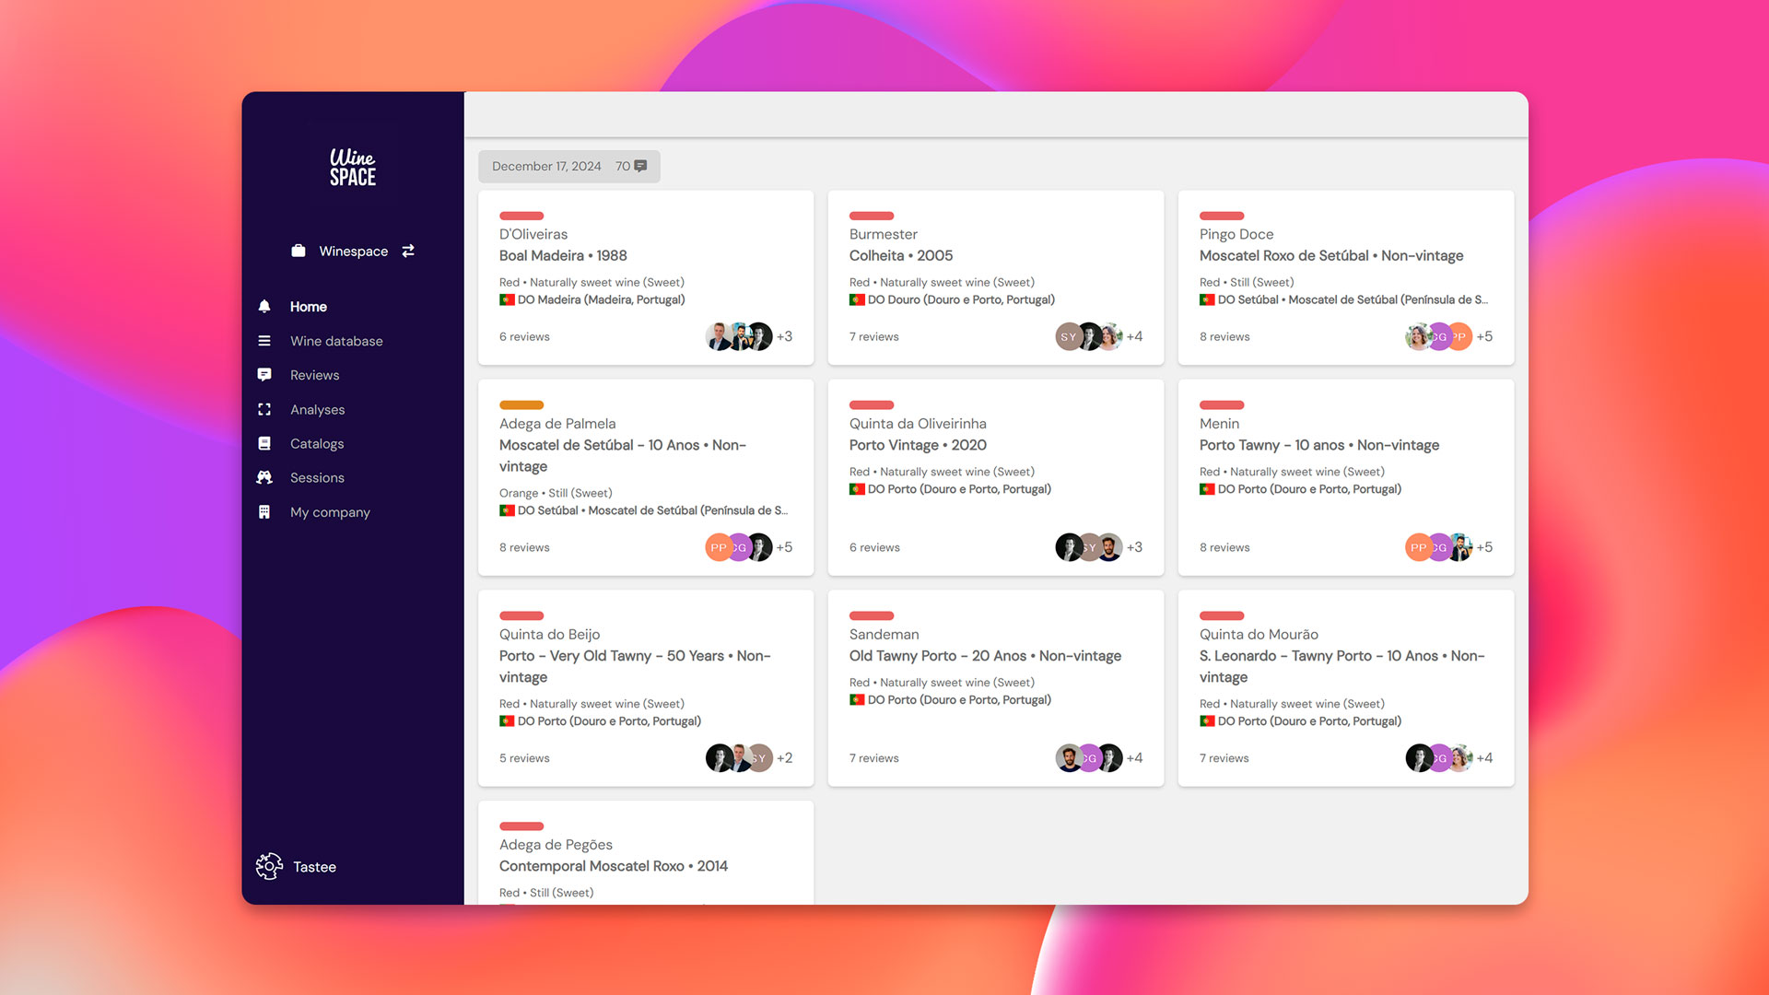Click the orange color tag on Adega de Palmela
1769x995 pixels.
pos(521,405)
